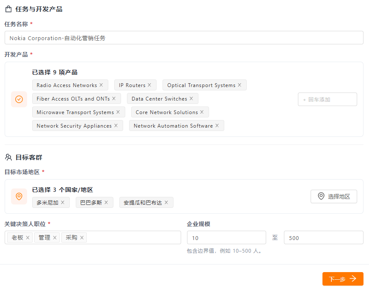
Task: Click the 目标客群 people icon
Action: (x=8, y=157)
